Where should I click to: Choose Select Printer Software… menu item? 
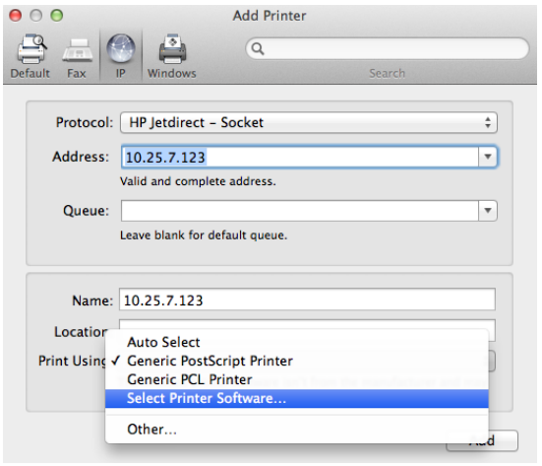click(297, 398)
